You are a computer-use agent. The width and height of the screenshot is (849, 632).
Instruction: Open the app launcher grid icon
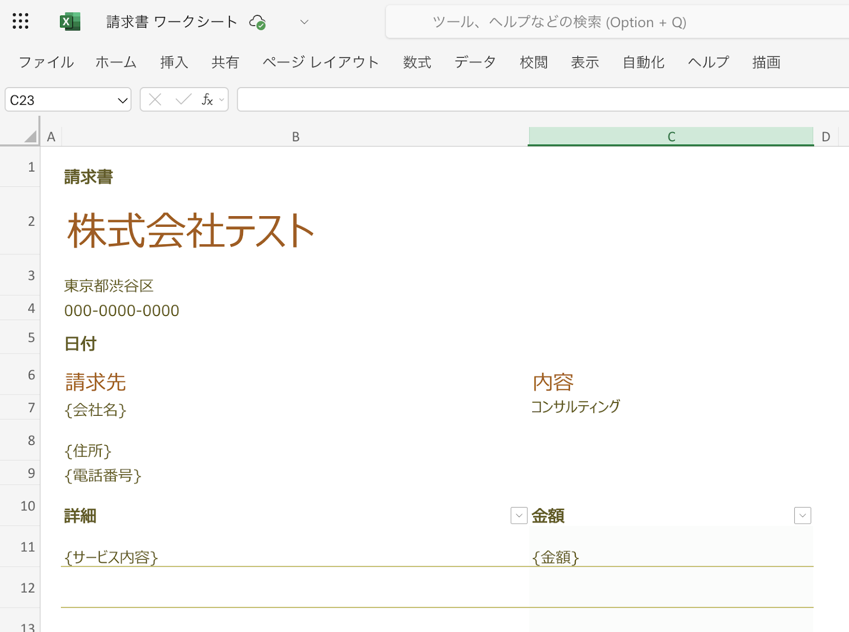[20, 21]
